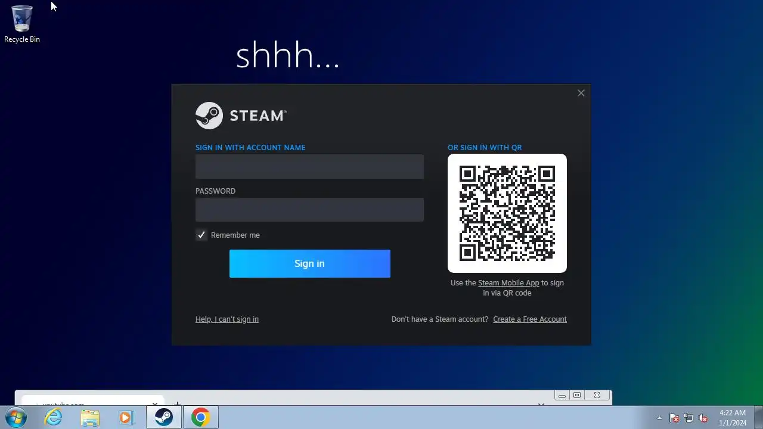Open Windows Media Player from taskbar
The height and width of the screenshot is (429, 763).
click(126, 417)
